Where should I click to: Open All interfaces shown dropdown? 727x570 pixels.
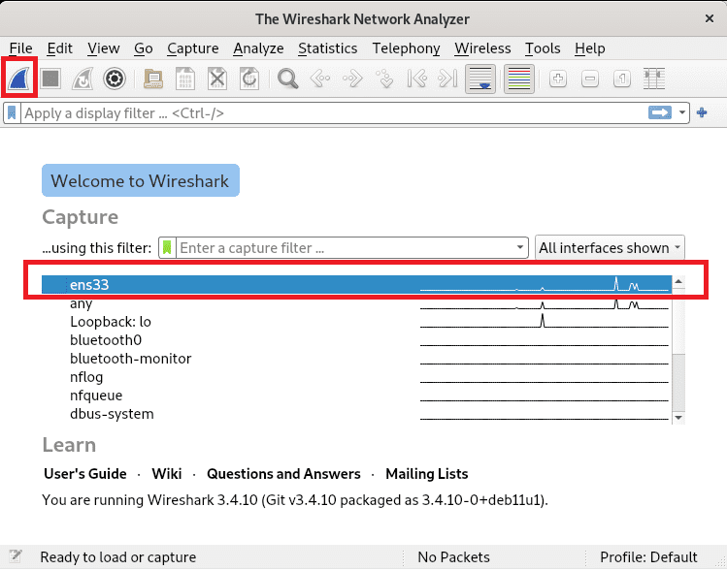pyautogui.click(x=610, y=248)
